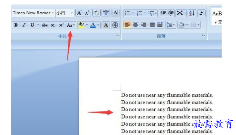Viewport: 236px width, 135px height.
Task: Open the Font dialog launcher
Action: coord(117,35)
